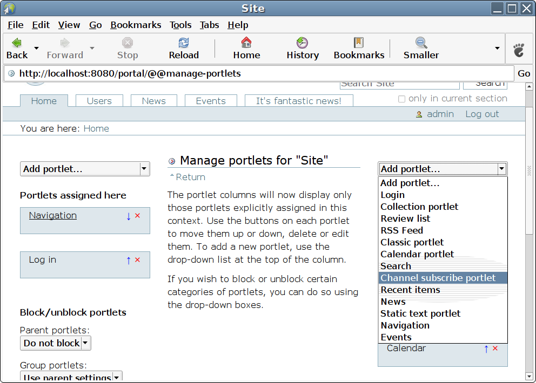Click the Reload toolbar icon
The image size is (536, 383).
184,43
